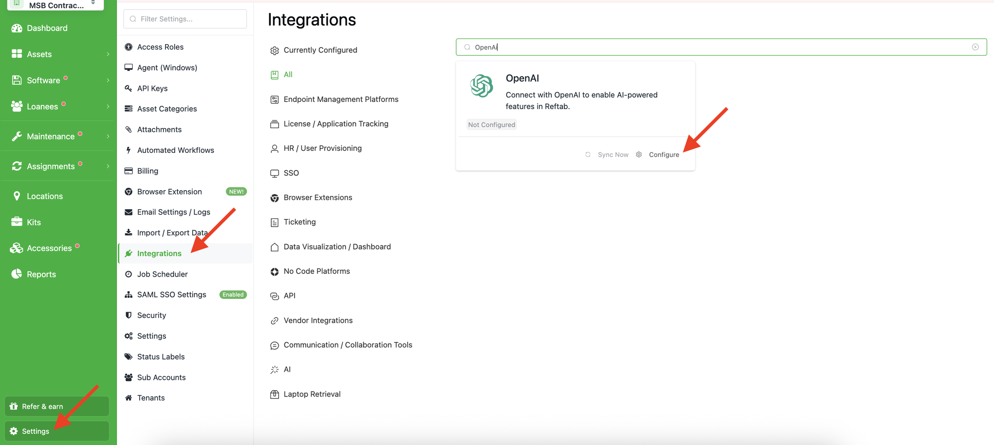
Task: Expand the Software submenu chevron
Action: 108,80
